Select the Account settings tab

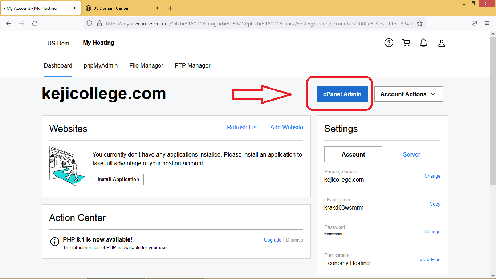(353, 154)
